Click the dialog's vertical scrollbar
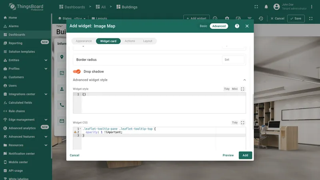Screen dimensions: 320x180 click(x=253, y=112)
